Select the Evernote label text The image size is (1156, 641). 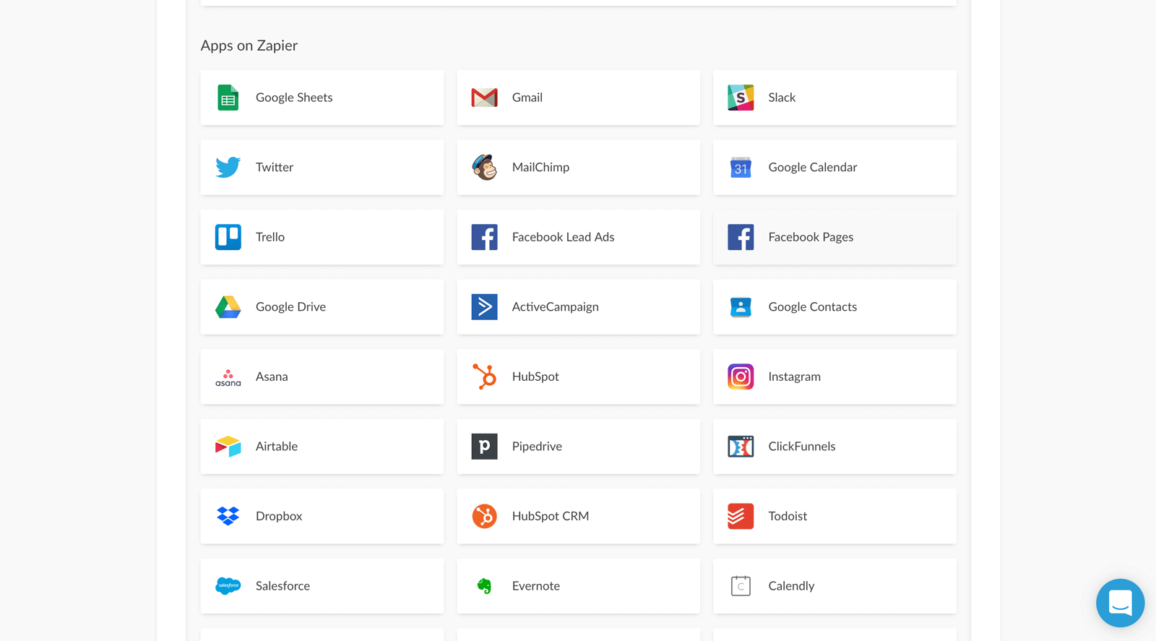click(536, 586)
